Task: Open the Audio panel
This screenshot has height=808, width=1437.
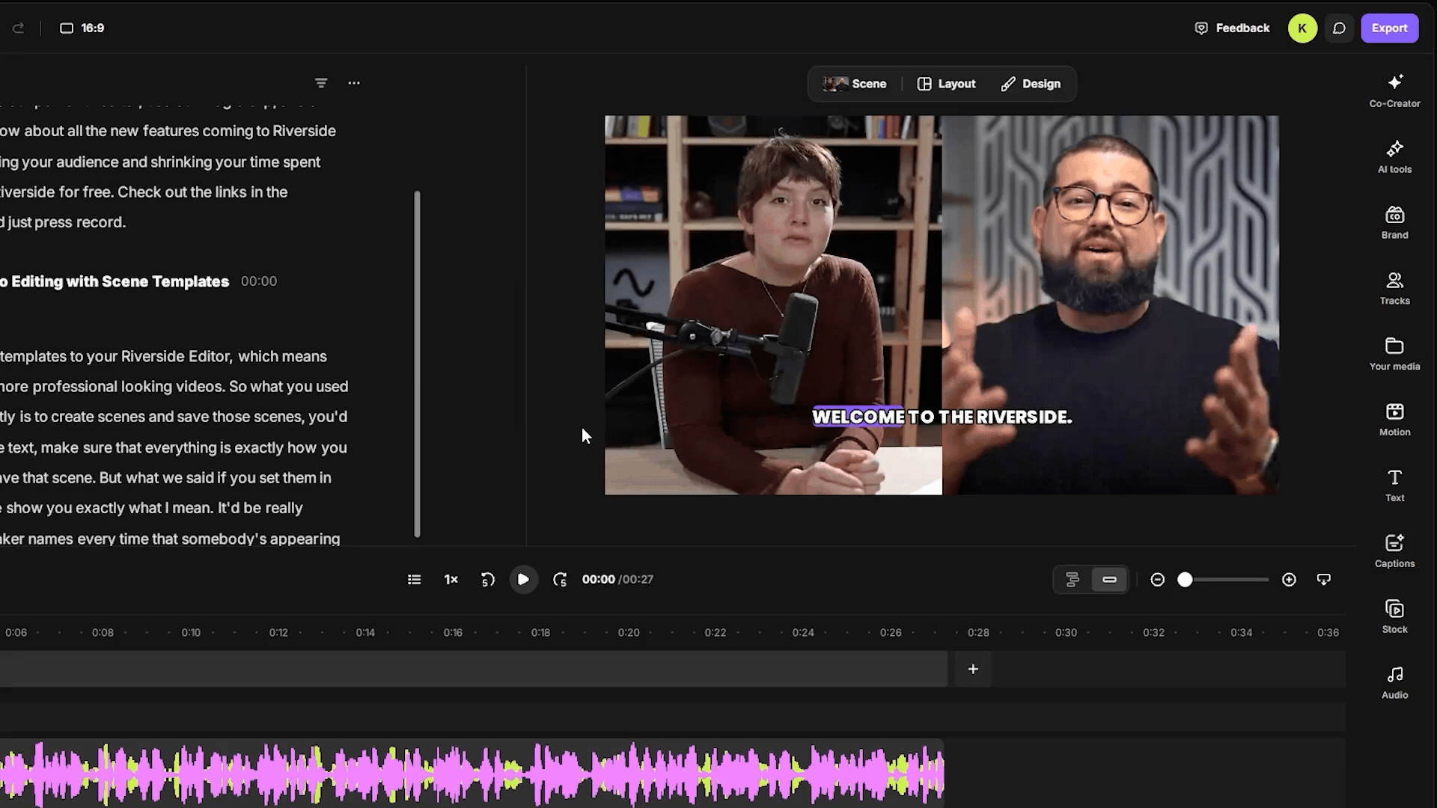Action: point(1394,683)
